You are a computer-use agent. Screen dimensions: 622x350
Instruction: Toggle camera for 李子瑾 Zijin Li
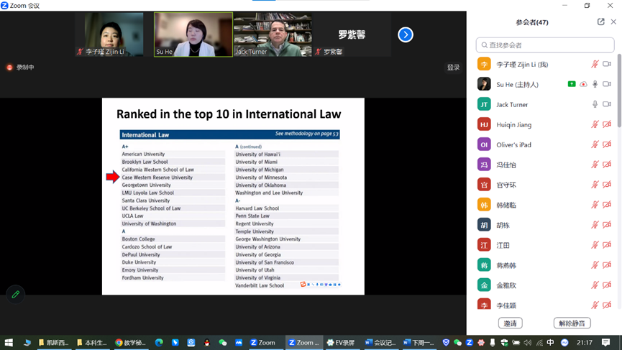(x=607, y=64)
